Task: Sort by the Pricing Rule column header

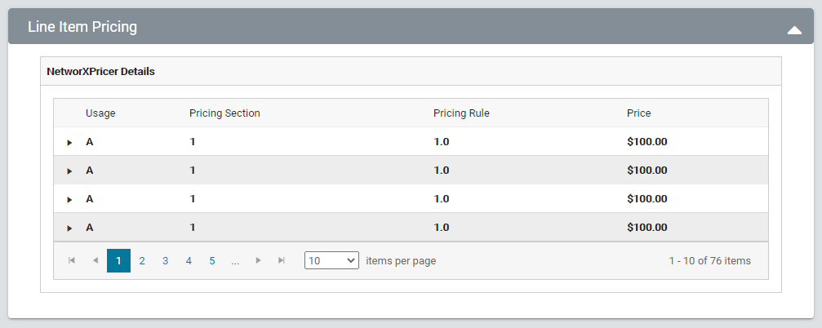Action: (461, 113)
